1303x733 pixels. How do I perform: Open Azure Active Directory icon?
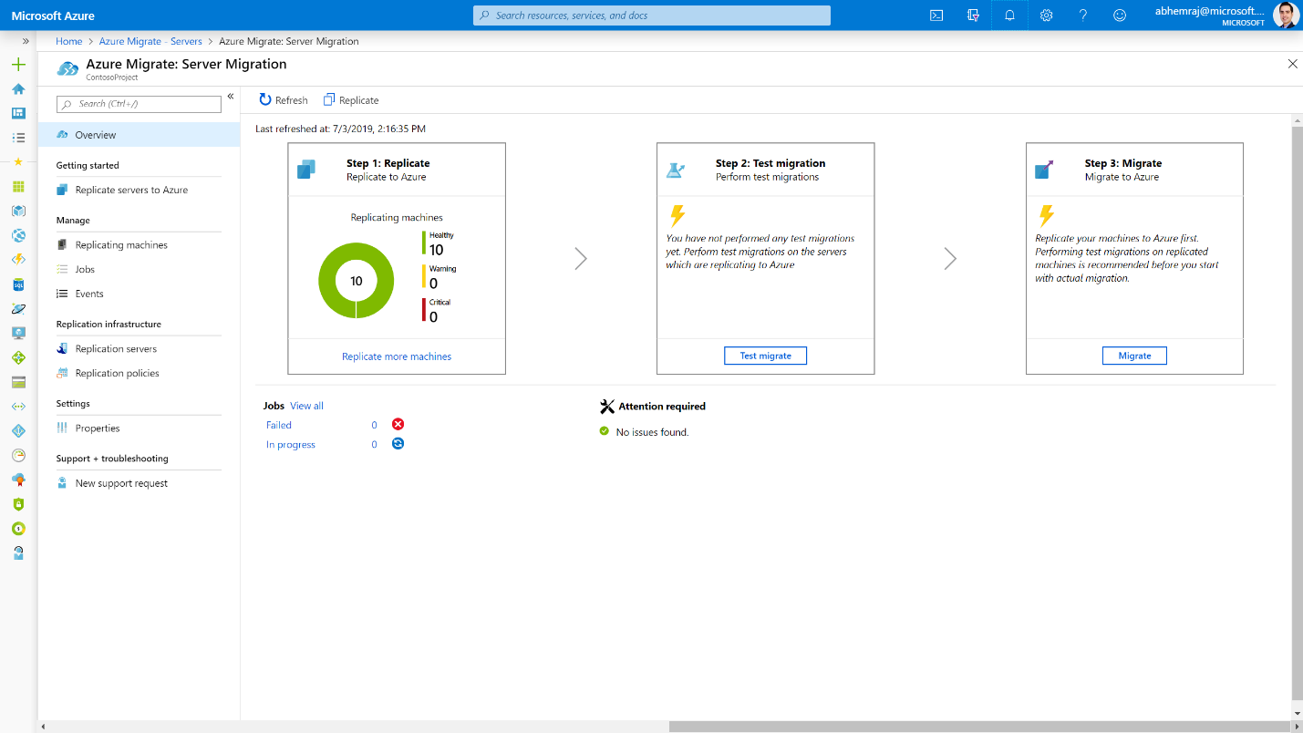pyautogui.click(x=18, y=430)
